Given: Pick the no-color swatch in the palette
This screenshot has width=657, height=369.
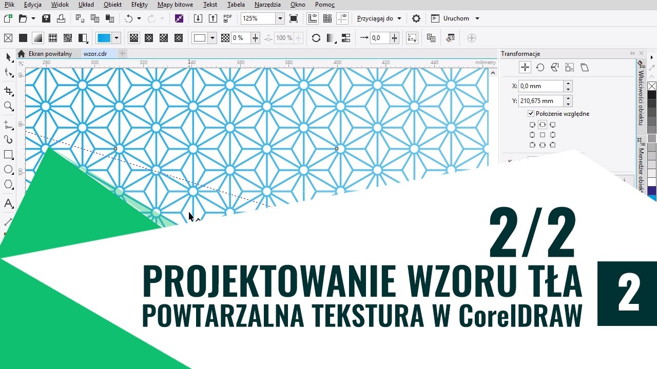Looking at the screenshot, I should [652, 86].
